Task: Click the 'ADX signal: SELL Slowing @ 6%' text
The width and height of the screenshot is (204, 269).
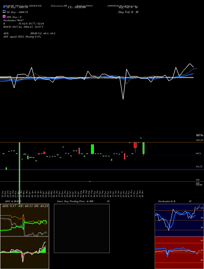Action: click(22, 37)
